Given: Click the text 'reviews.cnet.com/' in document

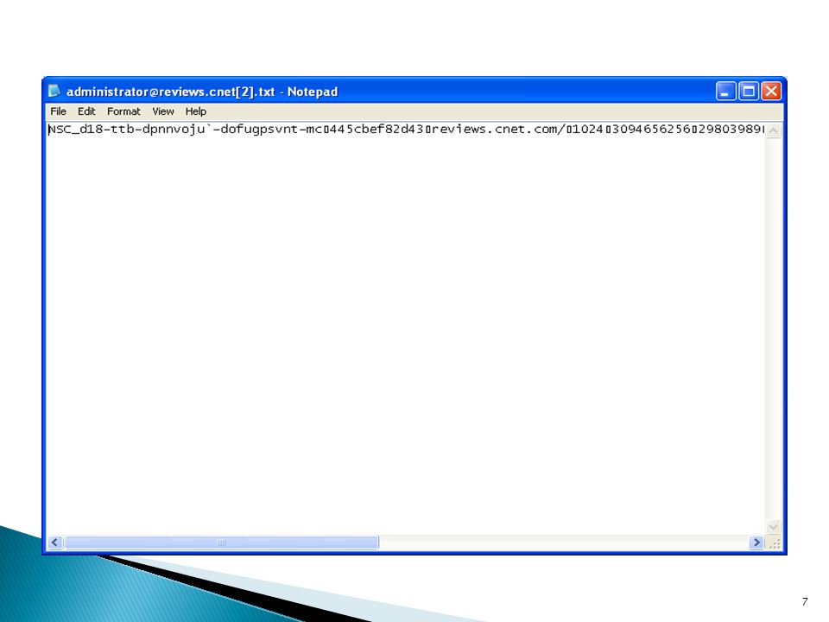Looking at the screenshot, I should (x=499, y=130).
